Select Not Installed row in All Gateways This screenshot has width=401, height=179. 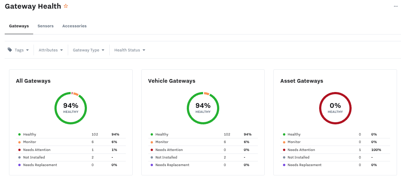[x=71, y=157]
